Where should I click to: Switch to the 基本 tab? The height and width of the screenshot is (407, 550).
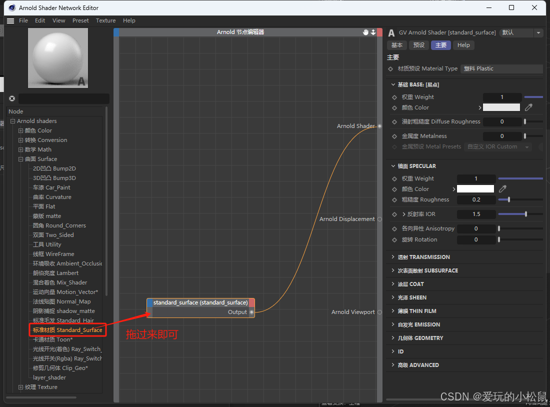(x=396, y=45)
